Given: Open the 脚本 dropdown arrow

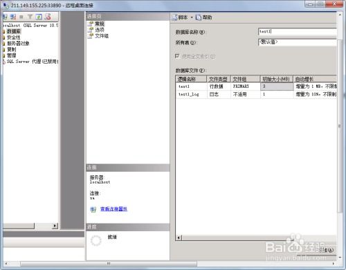Looking at the screenshot, I should [x=192, y=17].
